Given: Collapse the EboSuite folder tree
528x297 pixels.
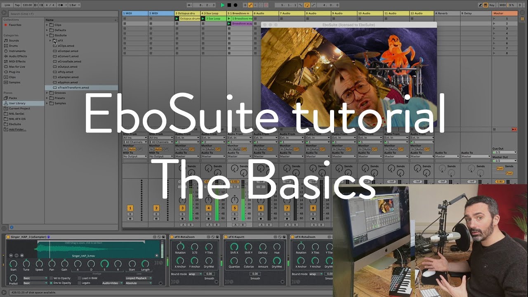Looking at the screenshot, I should point(47,35).
